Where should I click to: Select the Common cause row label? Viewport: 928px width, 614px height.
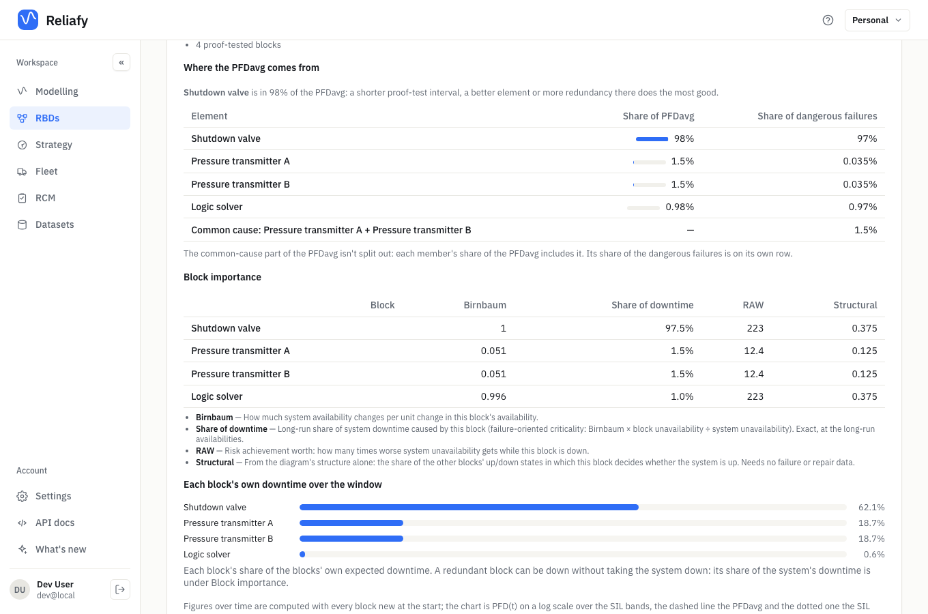(x=331, y=230)
